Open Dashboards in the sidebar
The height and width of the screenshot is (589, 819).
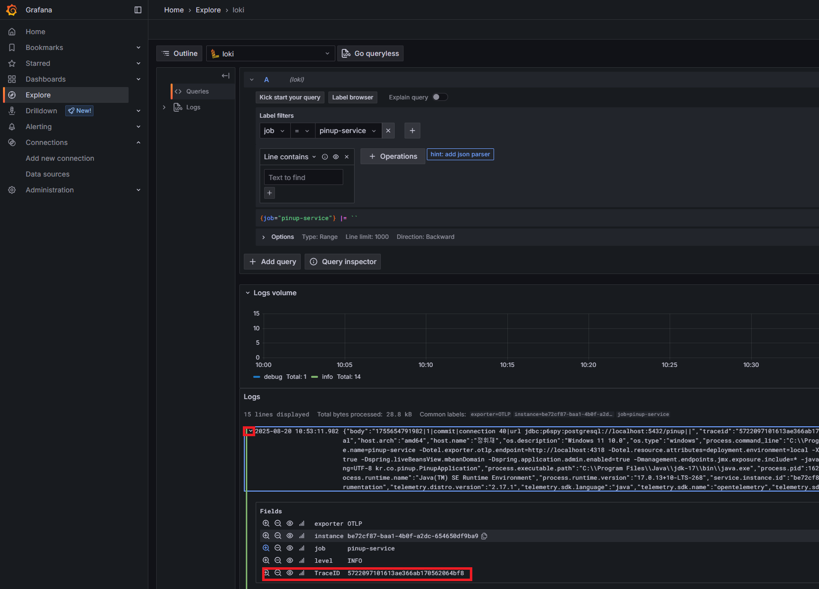[45, 79]
